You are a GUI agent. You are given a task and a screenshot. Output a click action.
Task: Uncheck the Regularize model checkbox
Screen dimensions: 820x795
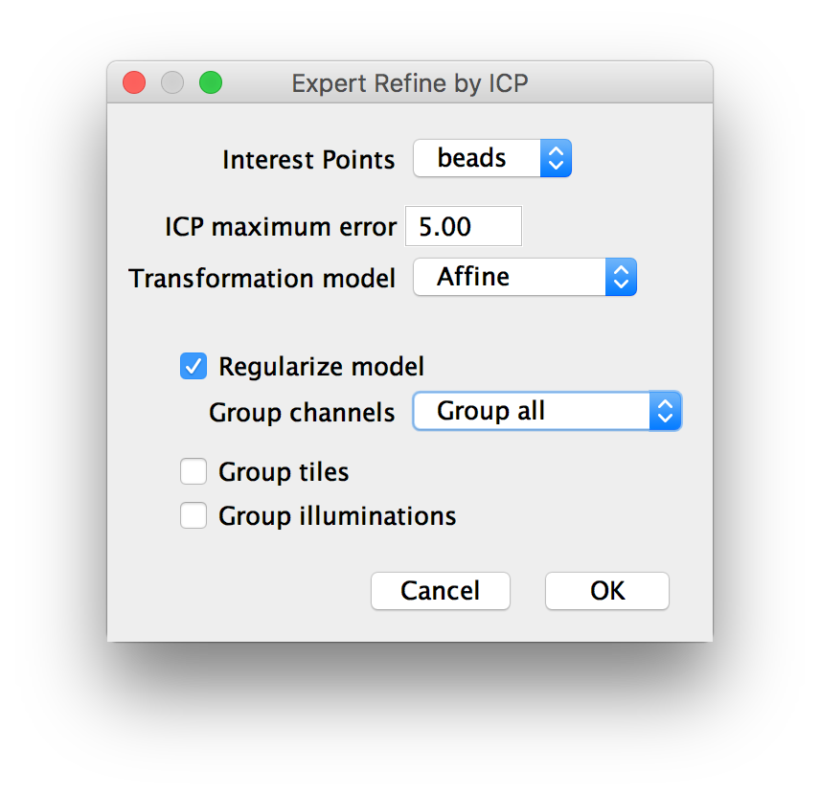194,366
